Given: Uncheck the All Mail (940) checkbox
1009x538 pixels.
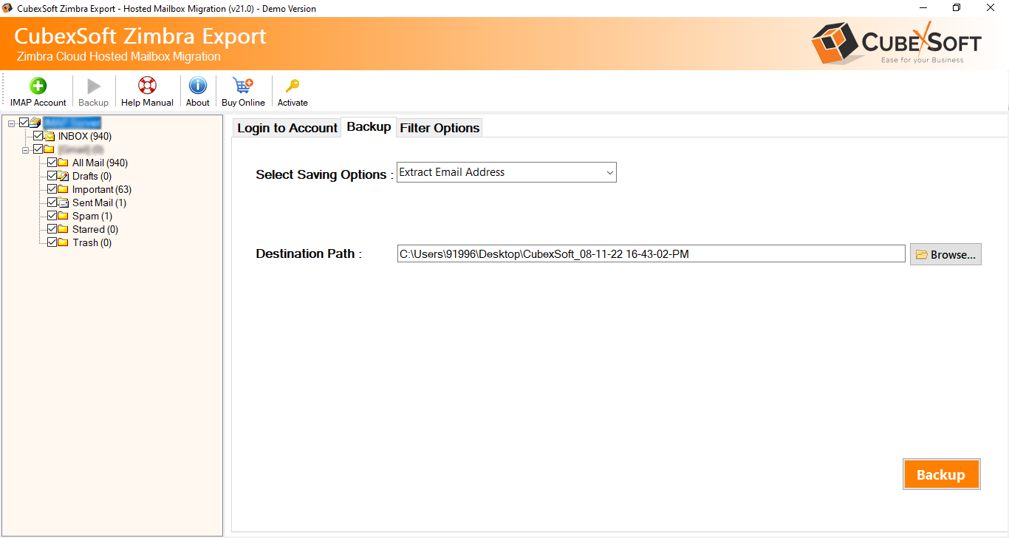Looking at the screenshot, I should click(x=52, y=163).
